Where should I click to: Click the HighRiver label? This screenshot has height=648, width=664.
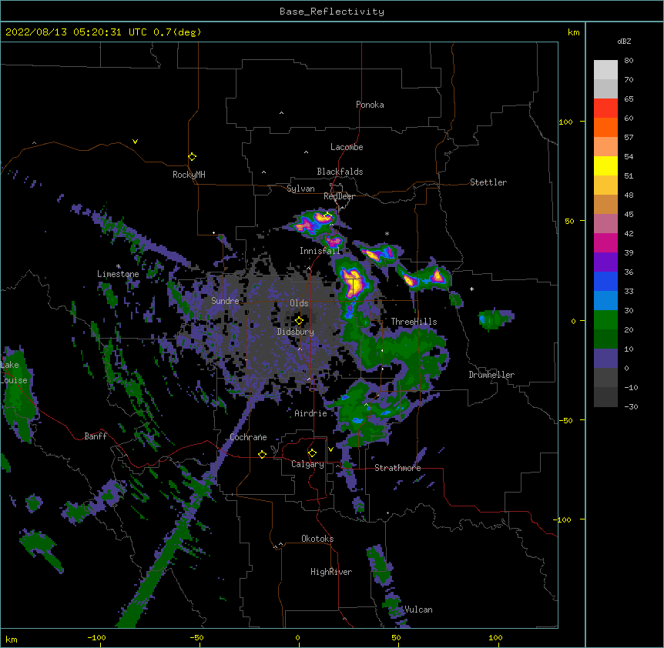331,572
